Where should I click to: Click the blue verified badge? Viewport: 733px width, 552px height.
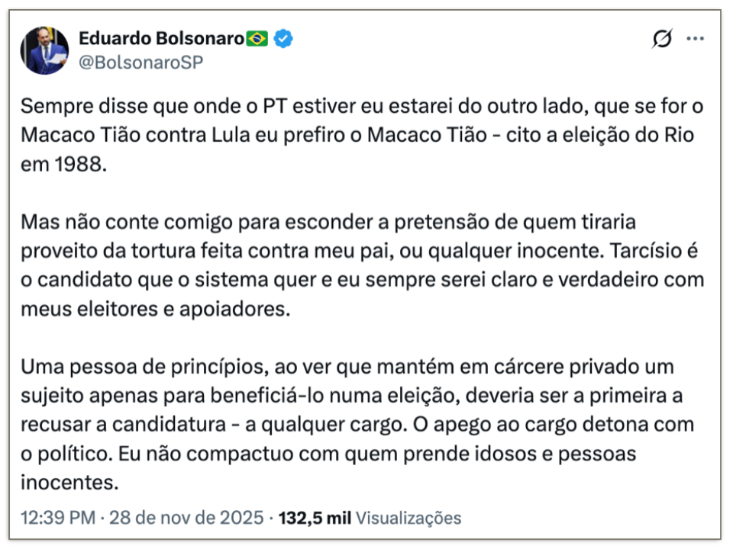click(284, 38)
